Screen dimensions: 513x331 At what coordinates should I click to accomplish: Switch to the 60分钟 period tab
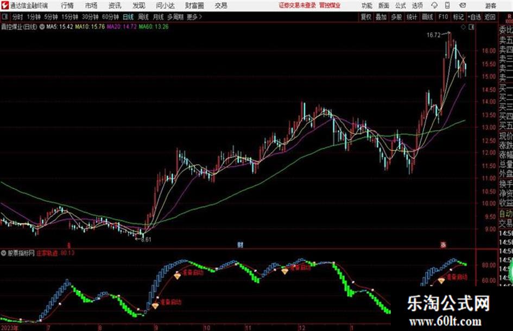point(111,17)
